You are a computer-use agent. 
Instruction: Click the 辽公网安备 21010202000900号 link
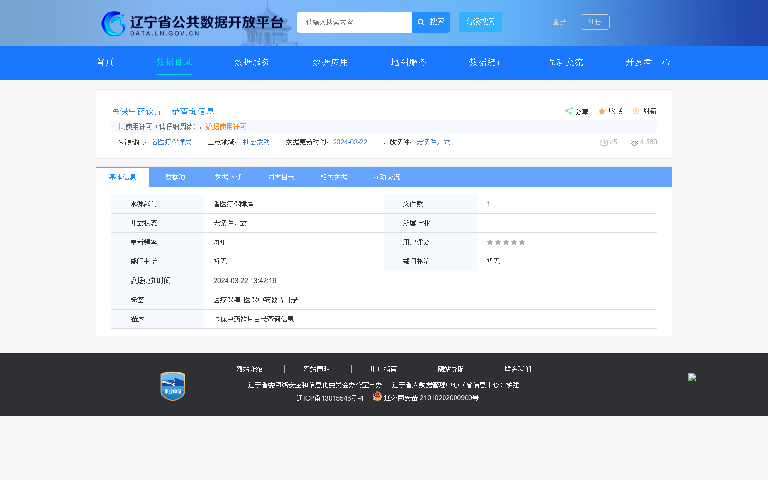[x=431, y=398]
